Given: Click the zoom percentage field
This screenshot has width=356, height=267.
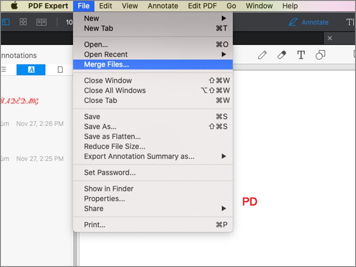Looking at the screenshot, I should [69, 22].
